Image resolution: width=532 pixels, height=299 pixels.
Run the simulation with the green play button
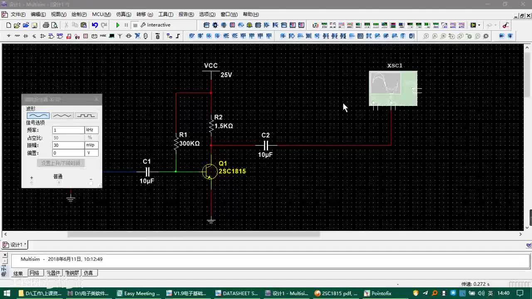tap(118, 25)
